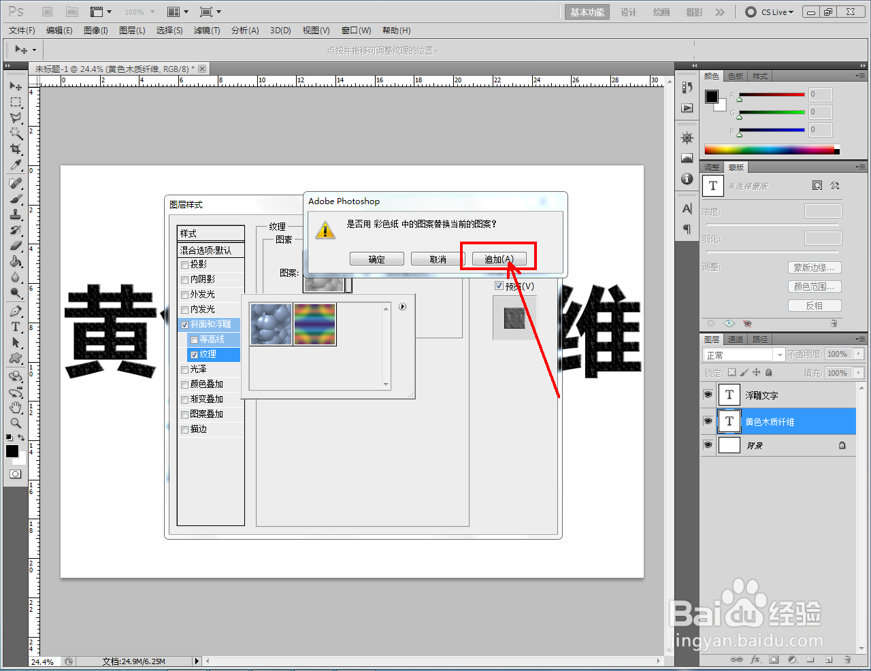Select the Horizontal Type tool
Image resolution: width=871 pixels, height=671 pixels.
[16, 327]
